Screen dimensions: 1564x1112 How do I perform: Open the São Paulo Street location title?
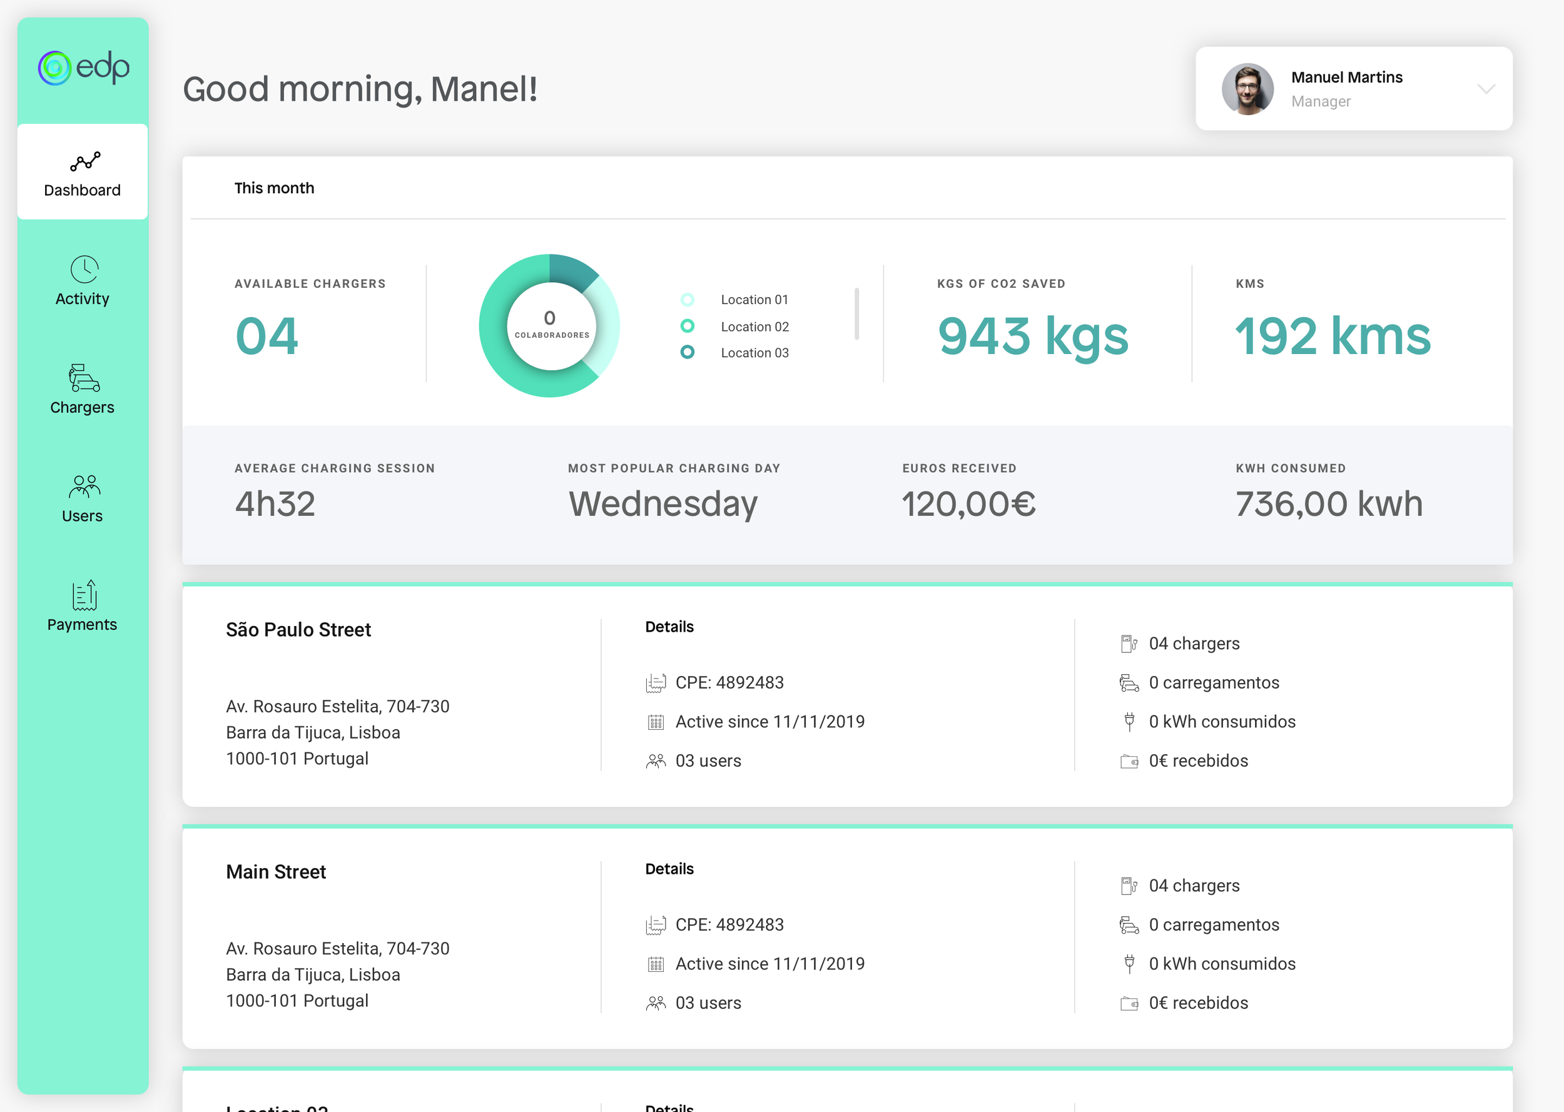[x=298, y=630]
